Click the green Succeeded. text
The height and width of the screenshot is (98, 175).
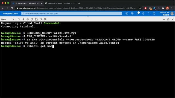click(52, 23)
